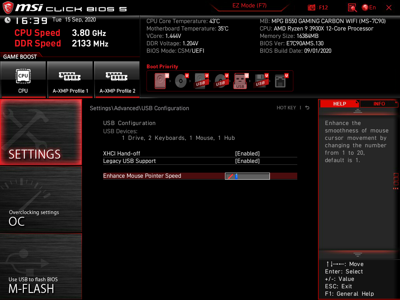Change language via the En globe icon

(x=369, y=8)
